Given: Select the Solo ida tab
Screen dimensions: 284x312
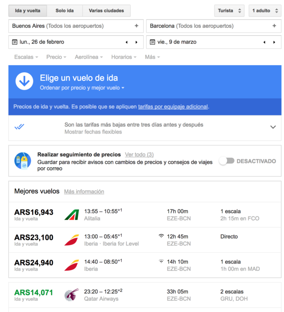Looking at the screenshot, I should point(65,11).
